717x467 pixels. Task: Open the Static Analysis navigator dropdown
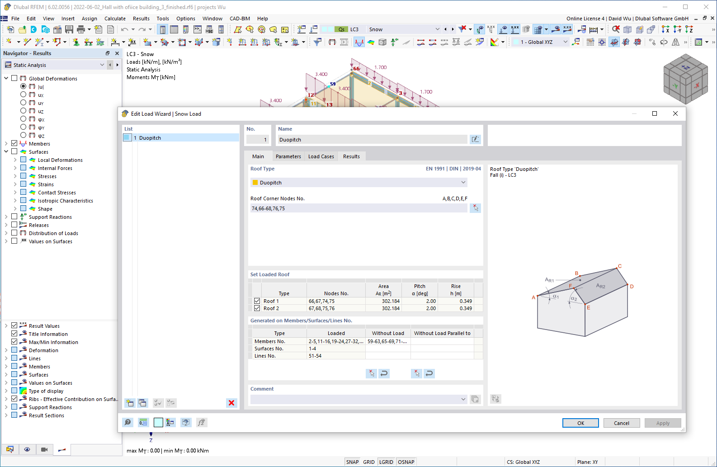click(x=102, y=65)
